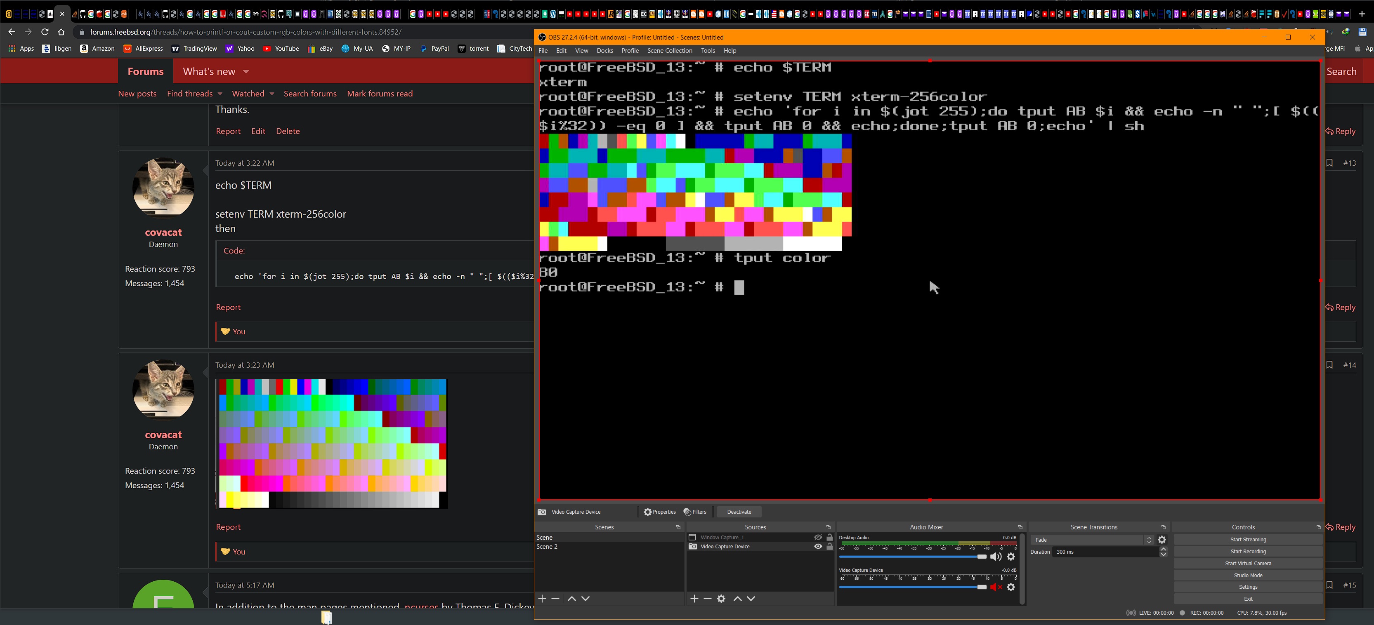Click add source plus icon in Sources panel

(694, 599)
